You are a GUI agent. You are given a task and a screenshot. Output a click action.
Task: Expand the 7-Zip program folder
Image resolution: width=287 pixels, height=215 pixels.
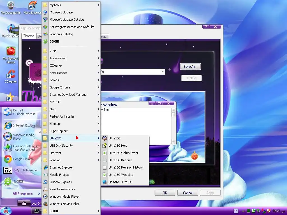tap(71, 51)
